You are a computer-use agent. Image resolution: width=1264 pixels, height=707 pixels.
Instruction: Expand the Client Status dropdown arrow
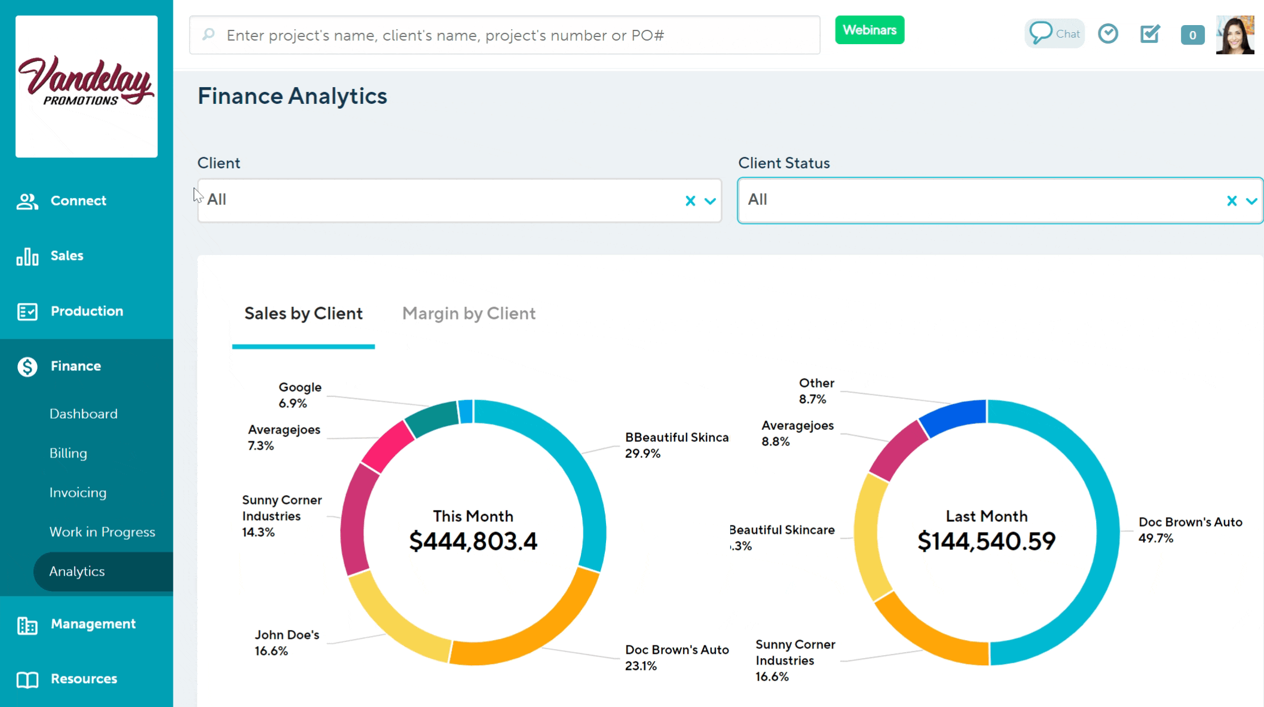(x=1251, y=201)
